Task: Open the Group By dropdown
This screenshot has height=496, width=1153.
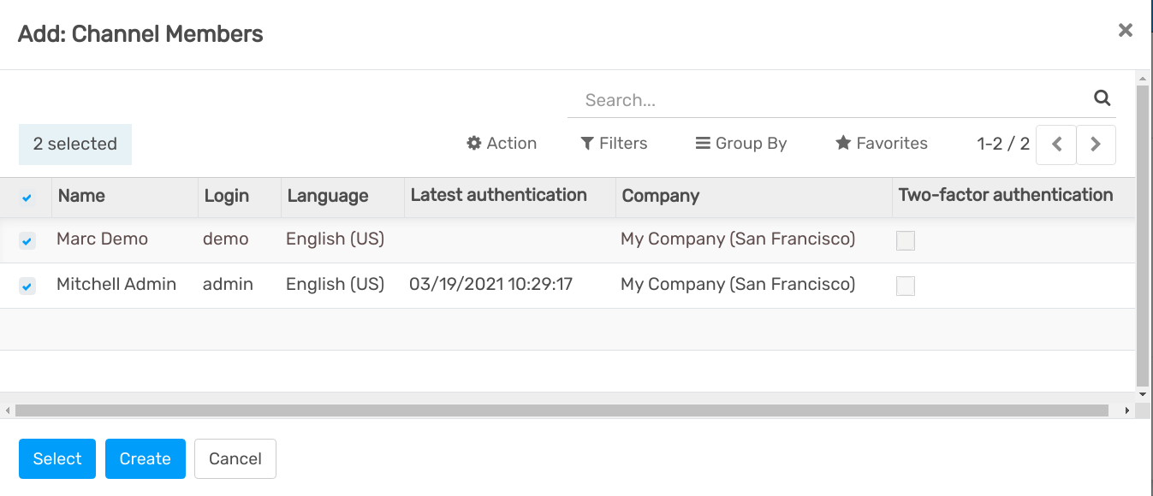Action: (740, 144)
